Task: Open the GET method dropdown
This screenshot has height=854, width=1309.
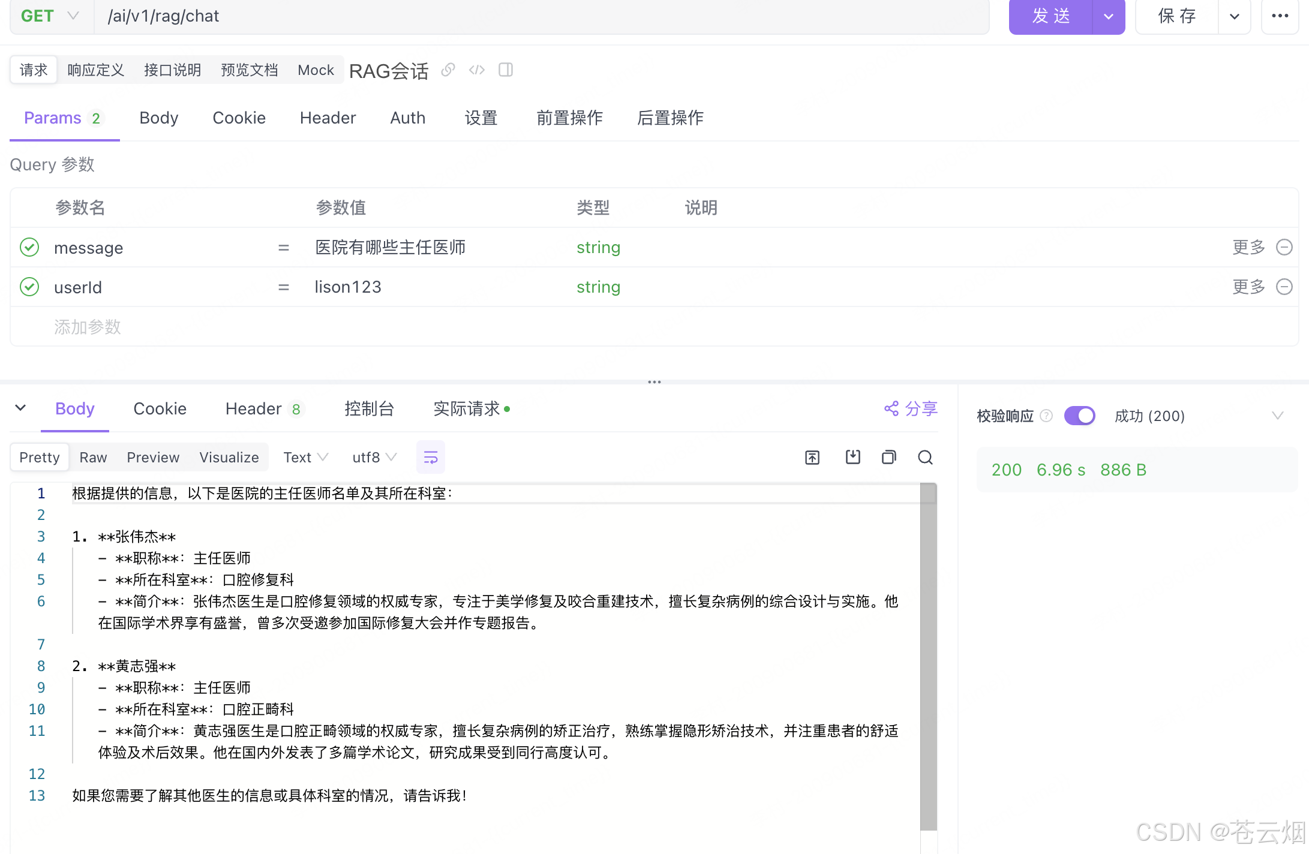Action: [x=50, y=16]
